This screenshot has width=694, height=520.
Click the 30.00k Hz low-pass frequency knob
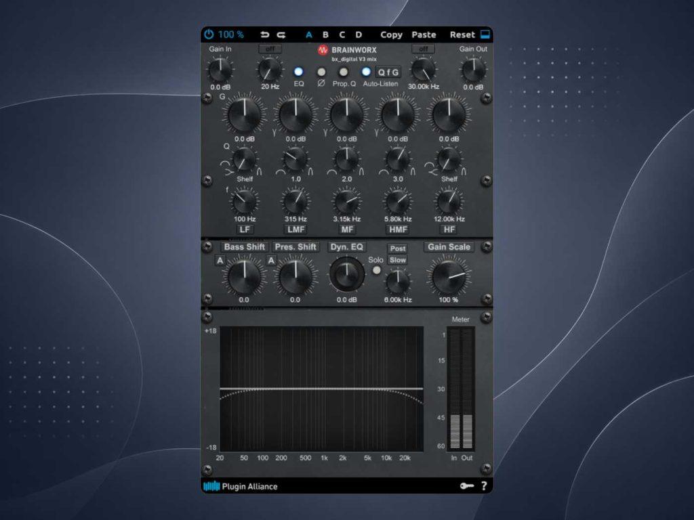(x=423, y=70)
